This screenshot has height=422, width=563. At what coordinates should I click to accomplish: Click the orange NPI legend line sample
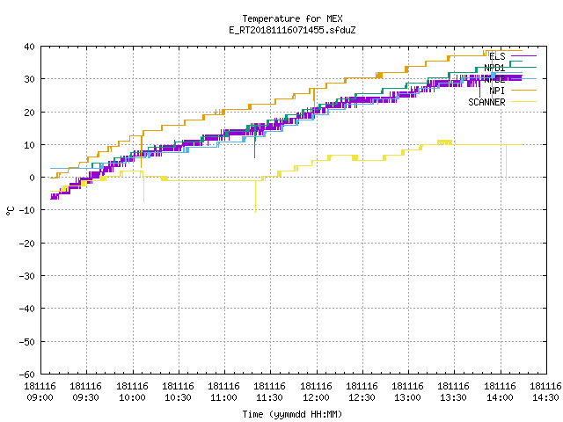(x=523, y=90)
